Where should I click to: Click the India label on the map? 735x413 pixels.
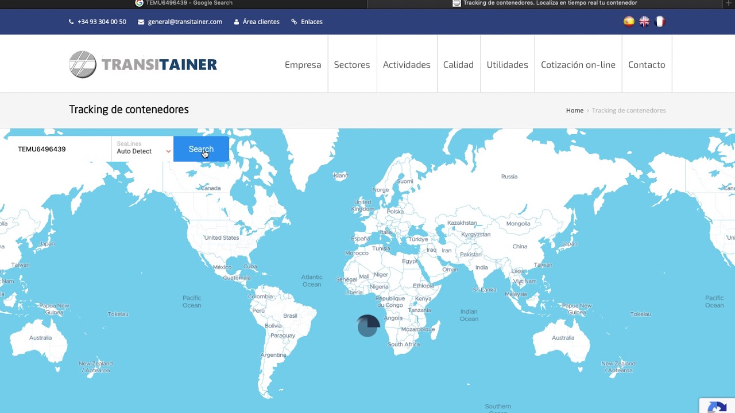[x=482, y=267]
